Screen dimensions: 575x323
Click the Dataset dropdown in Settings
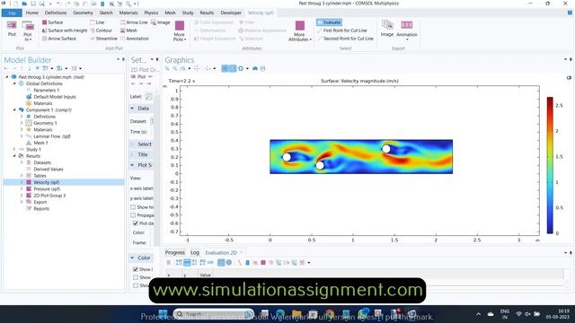pos(152,121)
